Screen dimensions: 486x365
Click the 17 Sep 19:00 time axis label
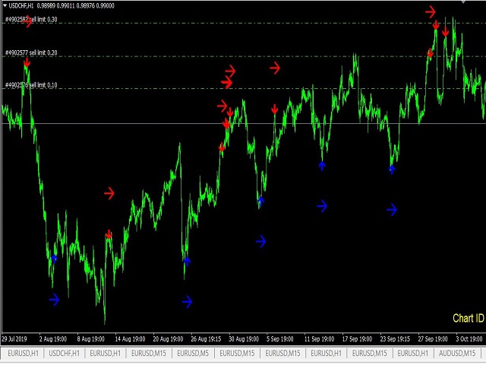[357, 339]
